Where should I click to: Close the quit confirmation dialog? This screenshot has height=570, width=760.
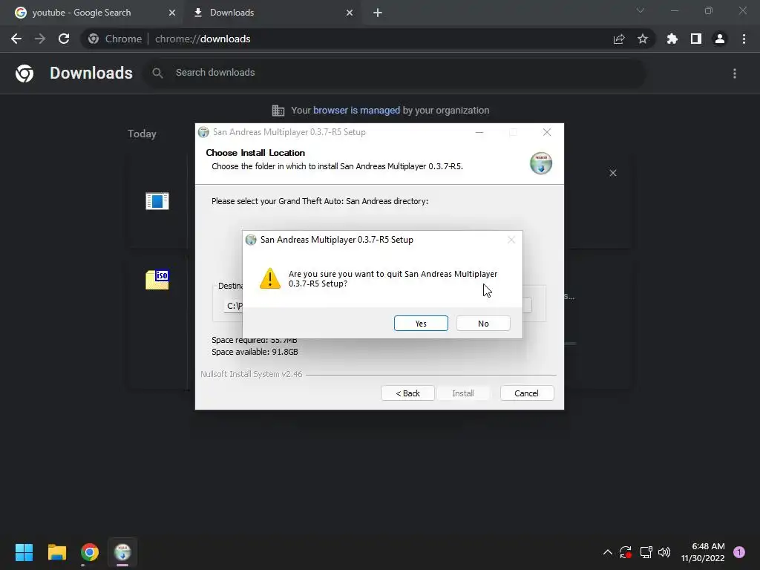pyautogui.click(x=511, y=240)
